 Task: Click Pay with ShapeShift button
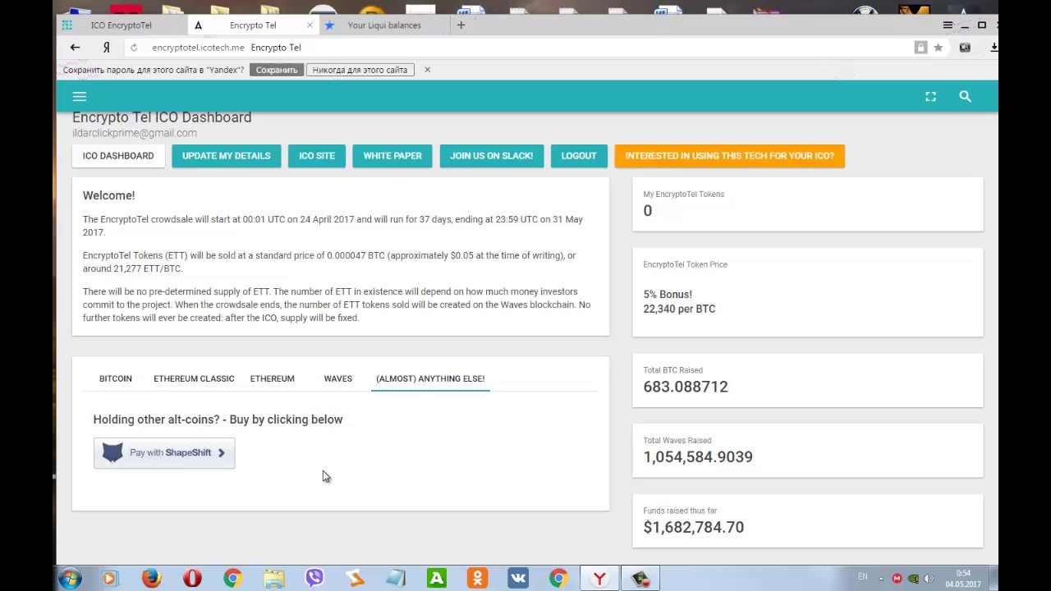164,453
